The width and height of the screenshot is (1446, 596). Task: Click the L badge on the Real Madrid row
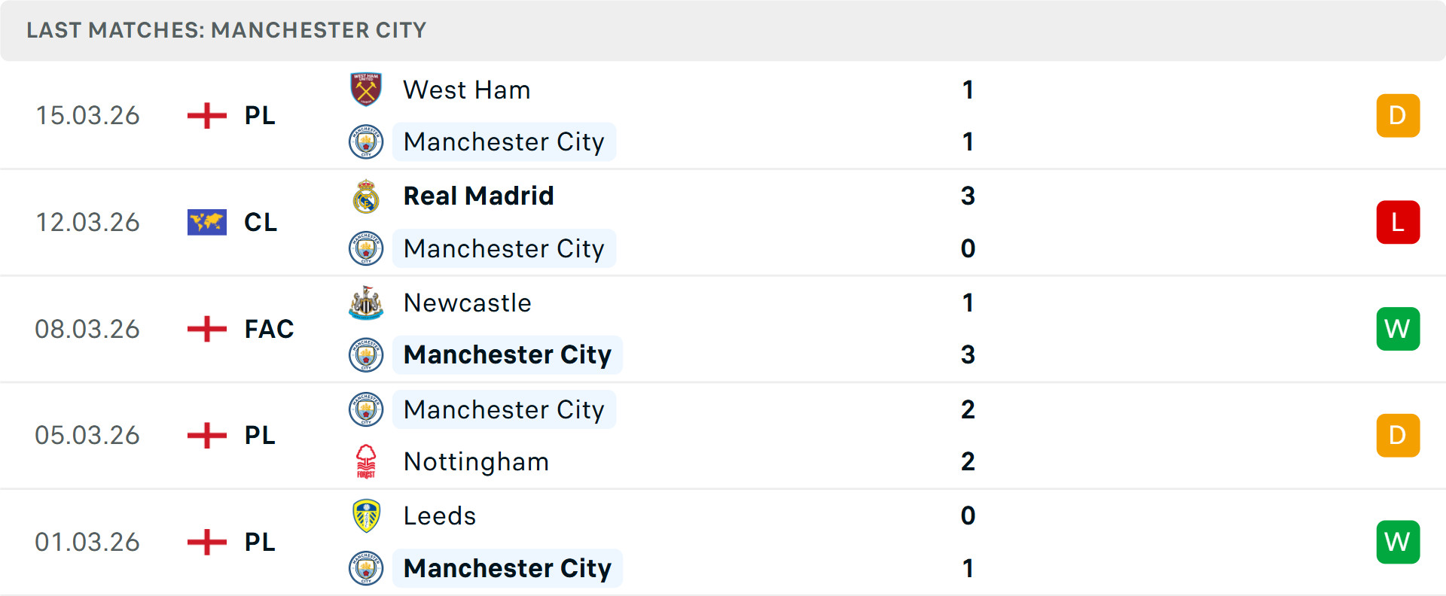1398,222
